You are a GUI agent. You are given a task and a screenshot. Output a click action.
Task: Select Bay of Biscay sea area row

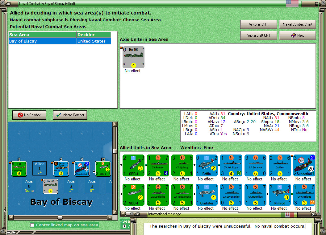click(x=60, y=41)
